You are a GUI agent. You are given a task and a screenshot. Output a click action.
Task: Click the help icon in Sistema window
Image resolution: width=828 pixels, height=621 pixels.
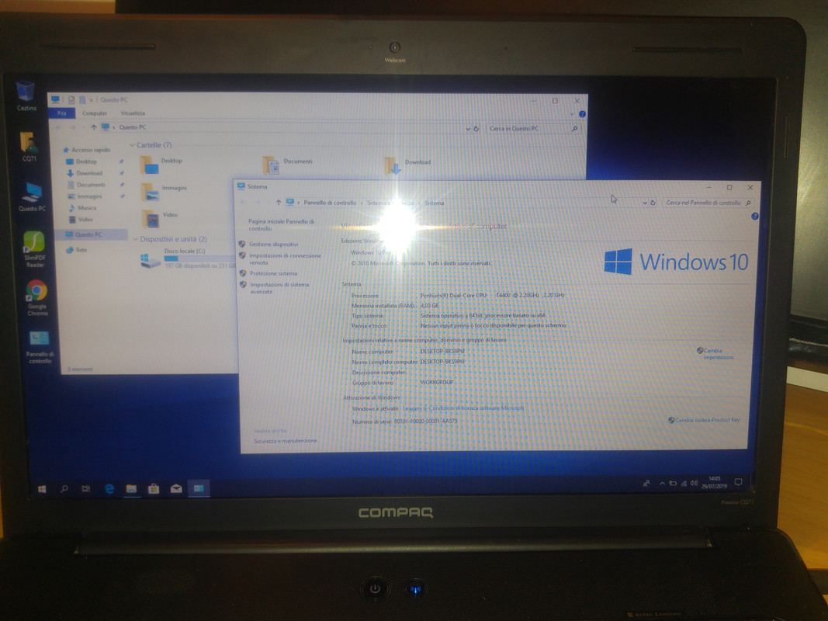tap(754, 216)
